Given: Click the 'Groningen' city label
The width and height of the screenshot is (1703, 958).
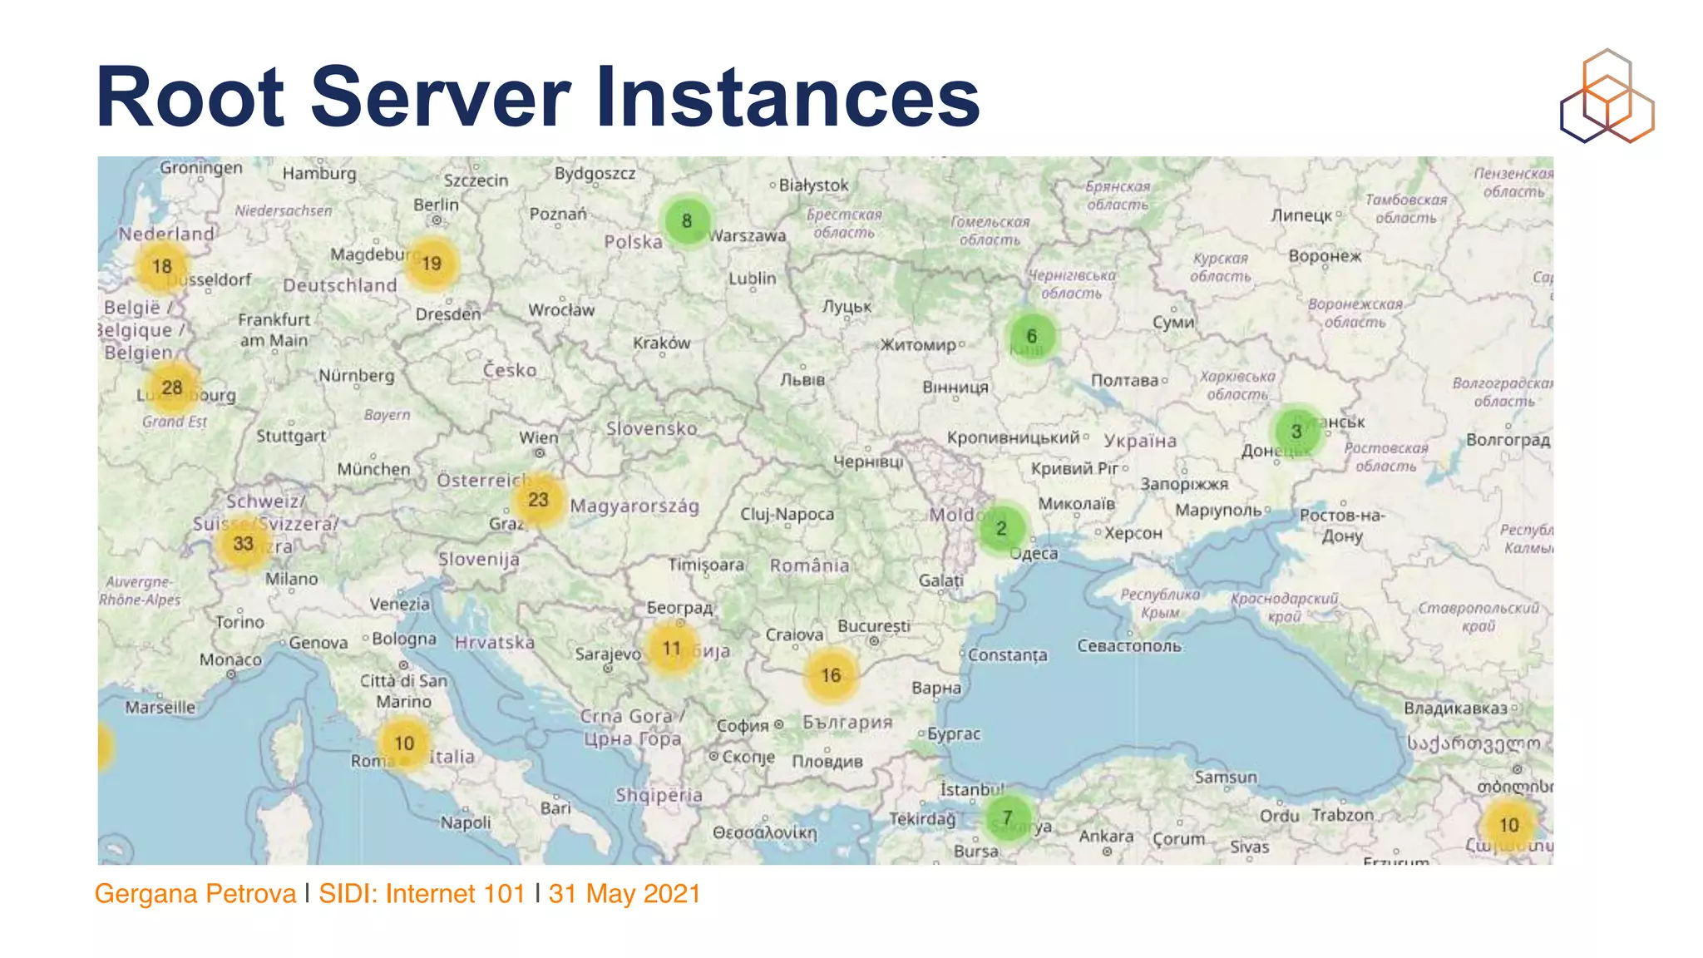Looking at the screenshot, I should click(201, 168).
